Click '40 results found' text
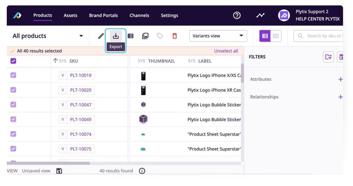 (x=116, y=171)
